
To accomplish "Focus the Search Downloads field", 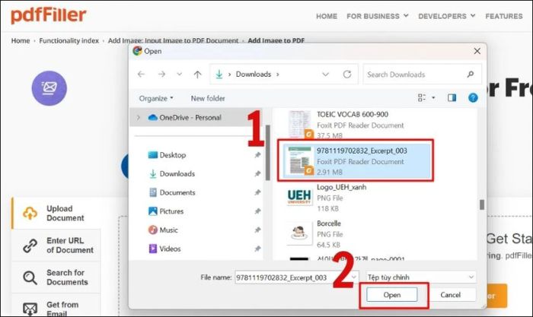I will (422, 74).
